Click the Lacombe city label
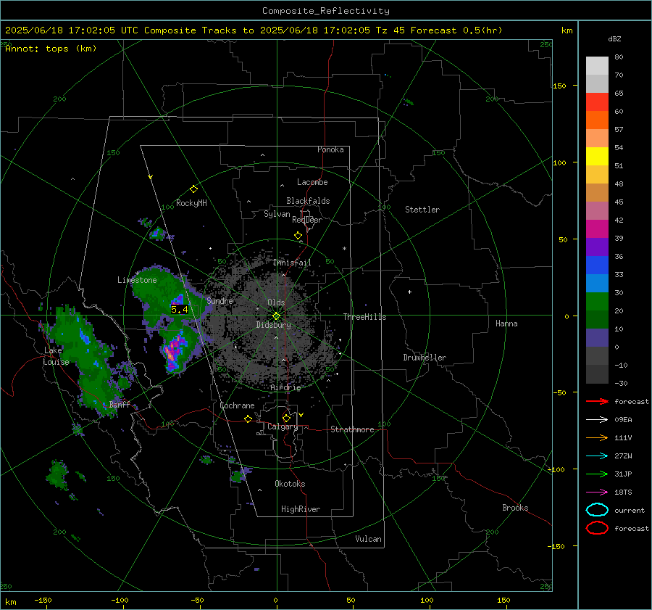 point(312,182)
